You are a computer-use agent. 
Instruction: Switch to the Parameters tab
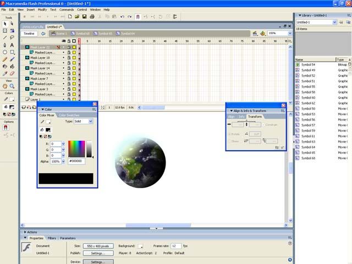(x=68, y=238)
